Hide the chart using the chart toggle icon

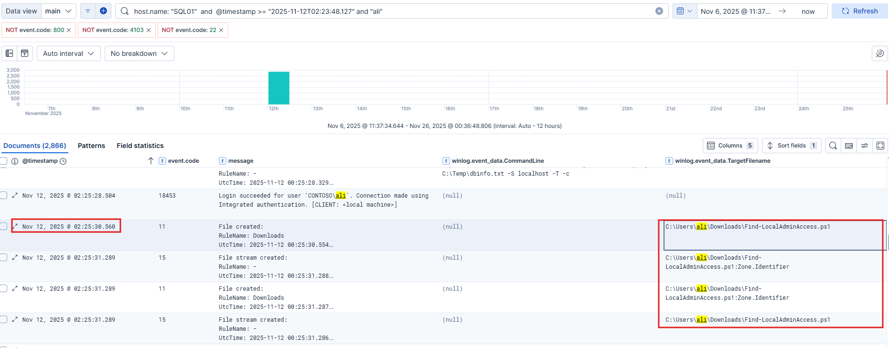[25, 53]
